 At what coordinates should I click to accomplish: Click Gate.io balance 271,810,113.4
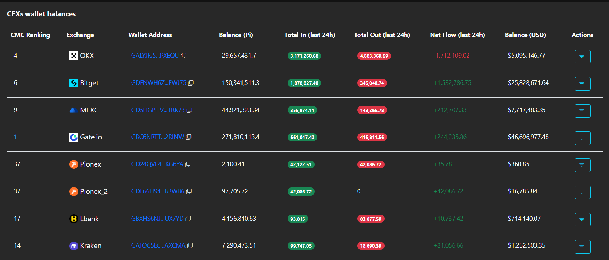(241, 137)
